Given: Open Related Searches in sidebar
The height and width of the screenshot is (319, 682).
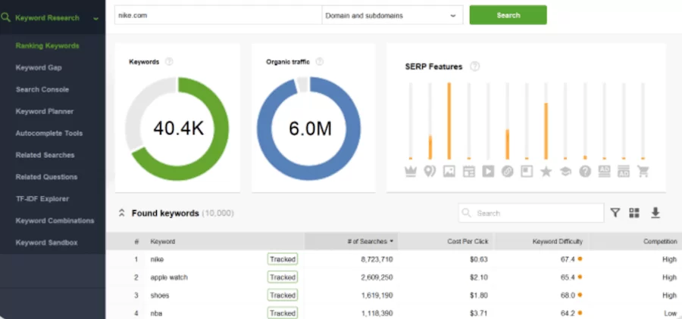Looking at the screenshot, I should 45,155.
